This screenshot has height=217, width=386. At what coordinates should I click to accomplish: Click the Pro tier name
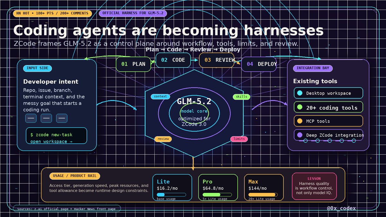pos(207,182)
